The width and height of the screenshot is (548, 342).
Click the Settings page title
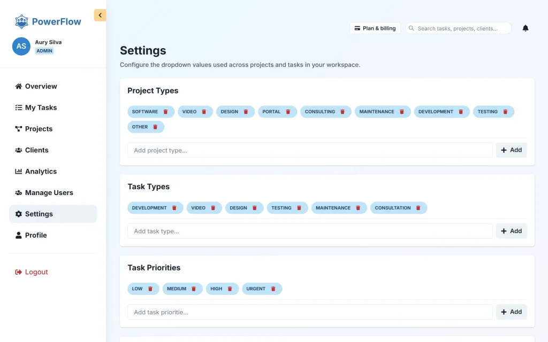coord(143,51)
